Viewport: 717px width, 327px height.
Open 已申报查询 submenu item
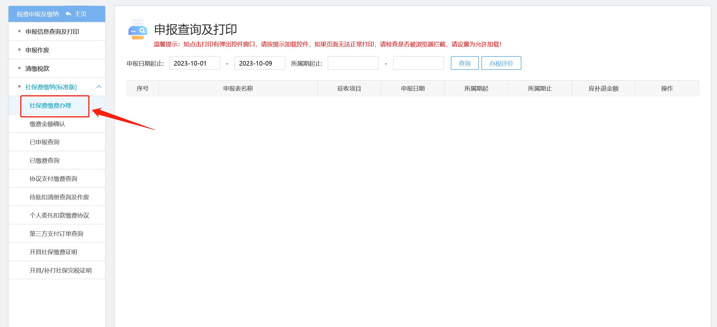pyautogui.click(x=45, y=142)
